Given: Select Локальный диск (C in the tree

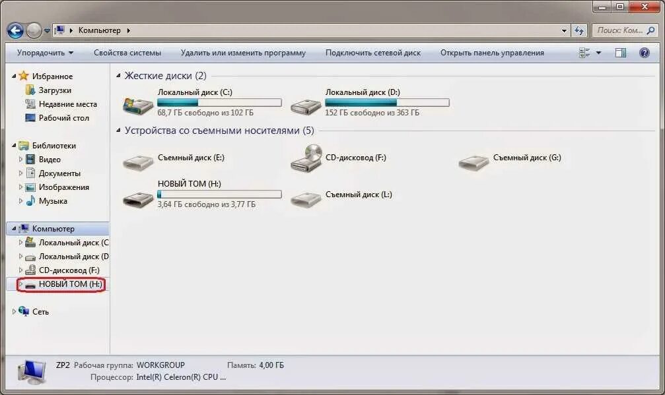Looking at the screenshot, I should (73, 243).
